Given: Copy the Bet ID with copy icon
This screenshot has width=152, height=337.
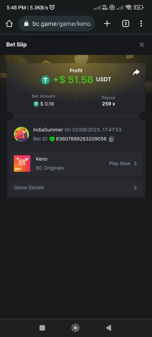Looking at the screenshot, I should coord(111,139).
